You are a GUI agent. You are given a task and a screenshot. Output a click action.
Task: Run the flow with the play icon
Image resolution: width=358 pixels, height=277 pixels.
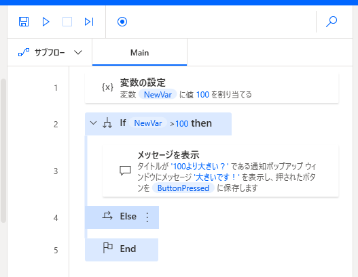tap(46, 22)
